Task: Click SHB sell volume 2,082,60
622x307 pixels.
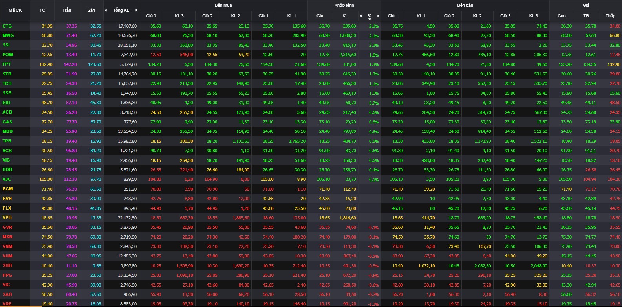Action: (483, 266)
